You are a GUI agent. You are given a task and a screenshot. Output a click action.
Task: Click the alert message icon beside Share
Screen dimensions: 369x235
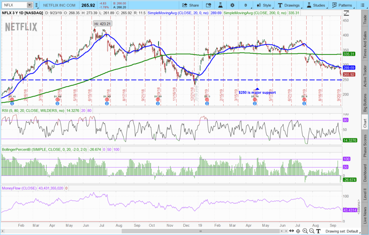coord(208,5)
